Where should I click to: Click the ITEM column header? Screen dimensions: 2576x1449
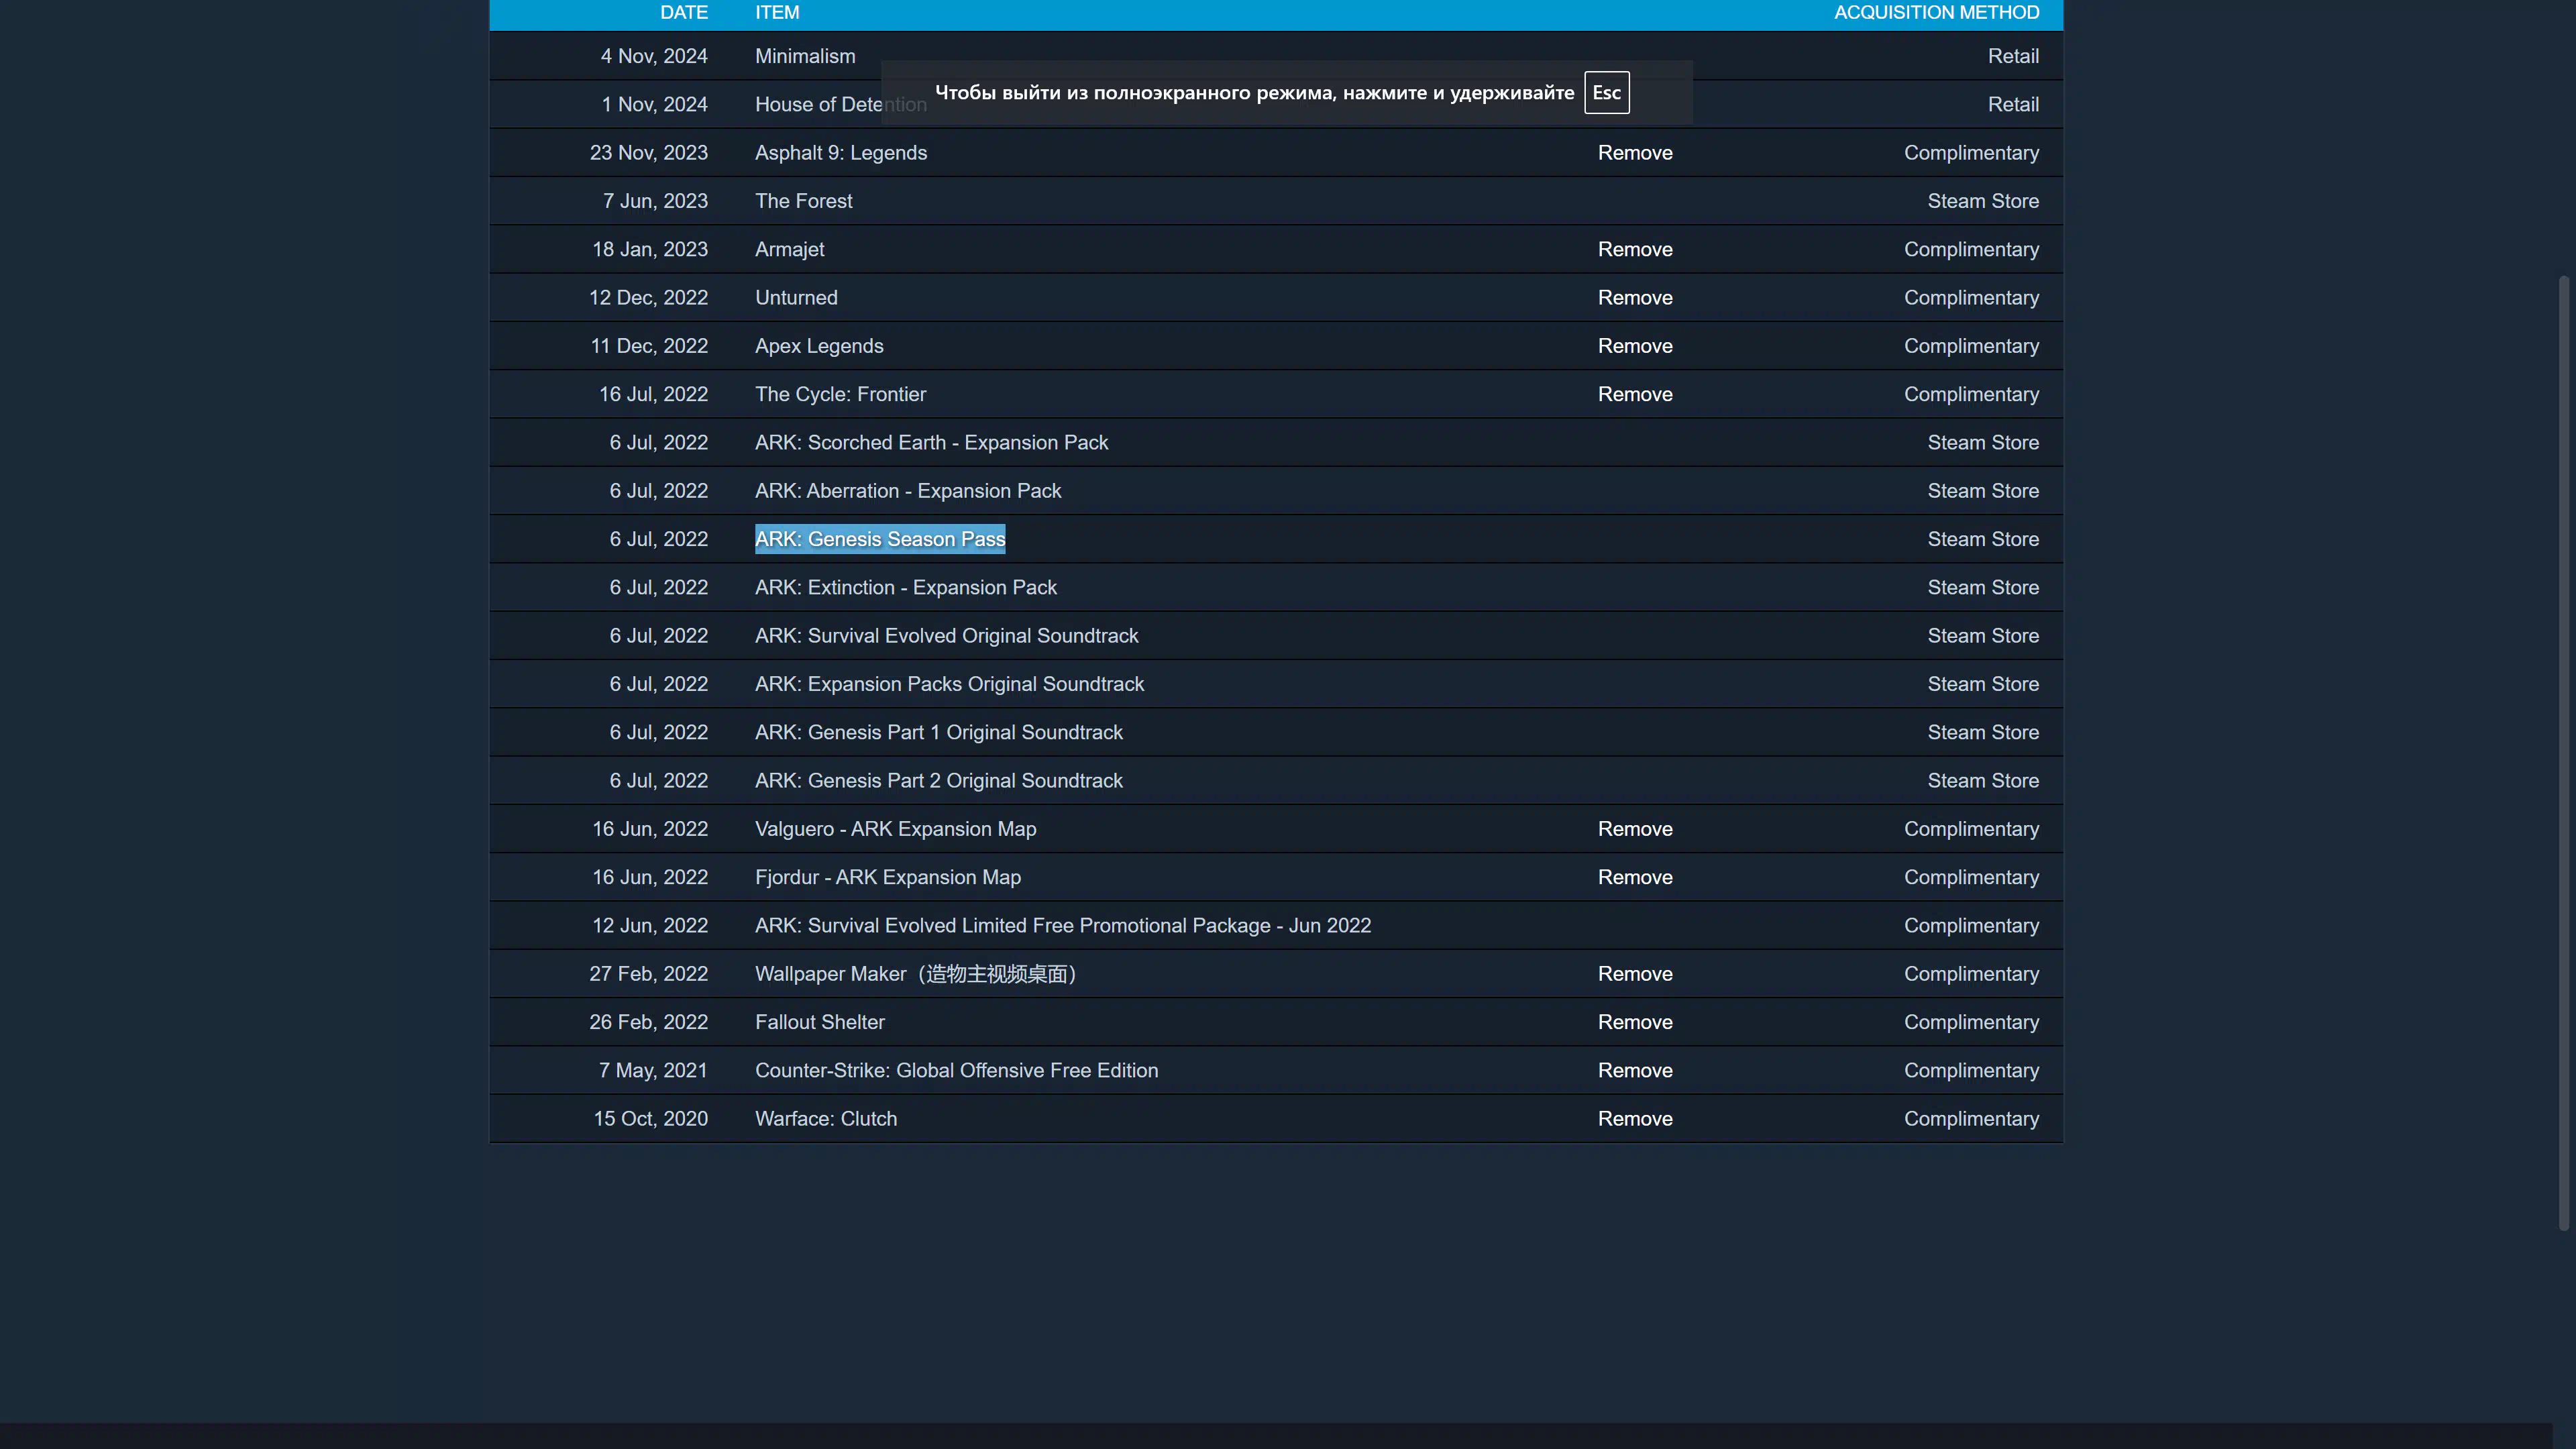[x=777, y=13]
